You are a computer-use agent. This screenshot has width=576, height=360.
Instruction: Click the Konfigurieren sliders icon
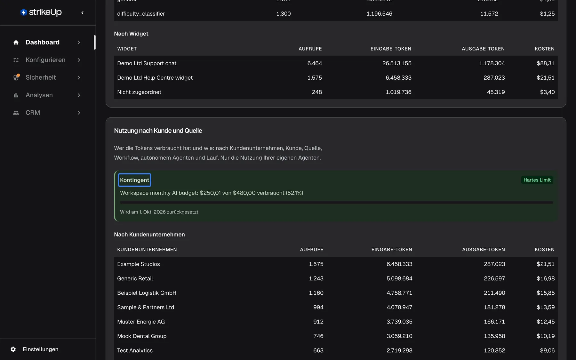[x=16, y=60]
